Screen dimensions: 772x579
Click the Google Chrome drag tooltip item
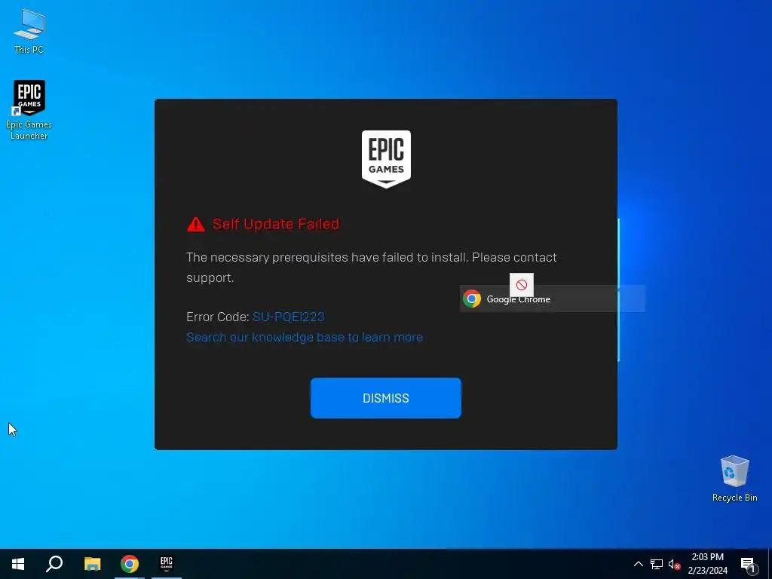click(x=552, y=299)
